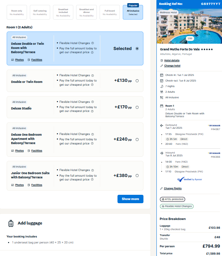View Facilities of Deluxe One Bedroom Apartment
Viewport: 222px width, 256px height.
(37, 150)
